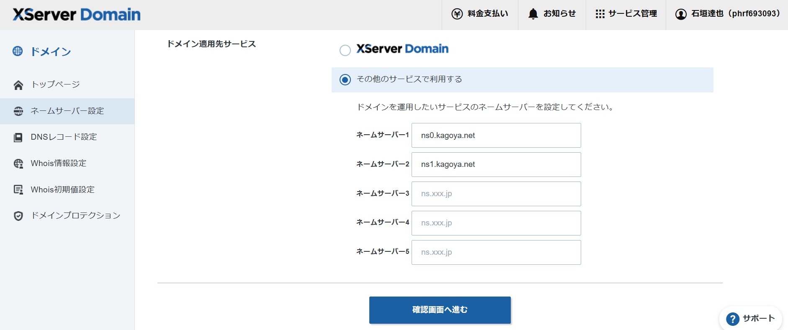Open the サポート help button
The image size is (788, 330).
click(x=751, y=319)
